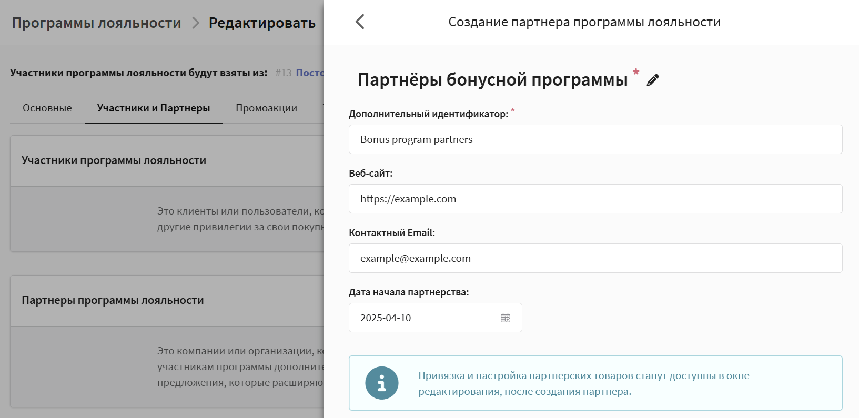
Task: Click the Партнёры бонусной программы title
Action: tap(492, 79)
